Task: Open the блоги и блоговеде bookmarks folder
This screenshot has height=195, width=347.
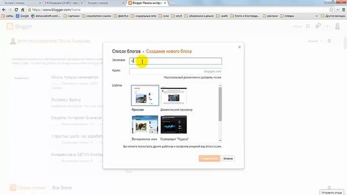Action: [245, 16]
